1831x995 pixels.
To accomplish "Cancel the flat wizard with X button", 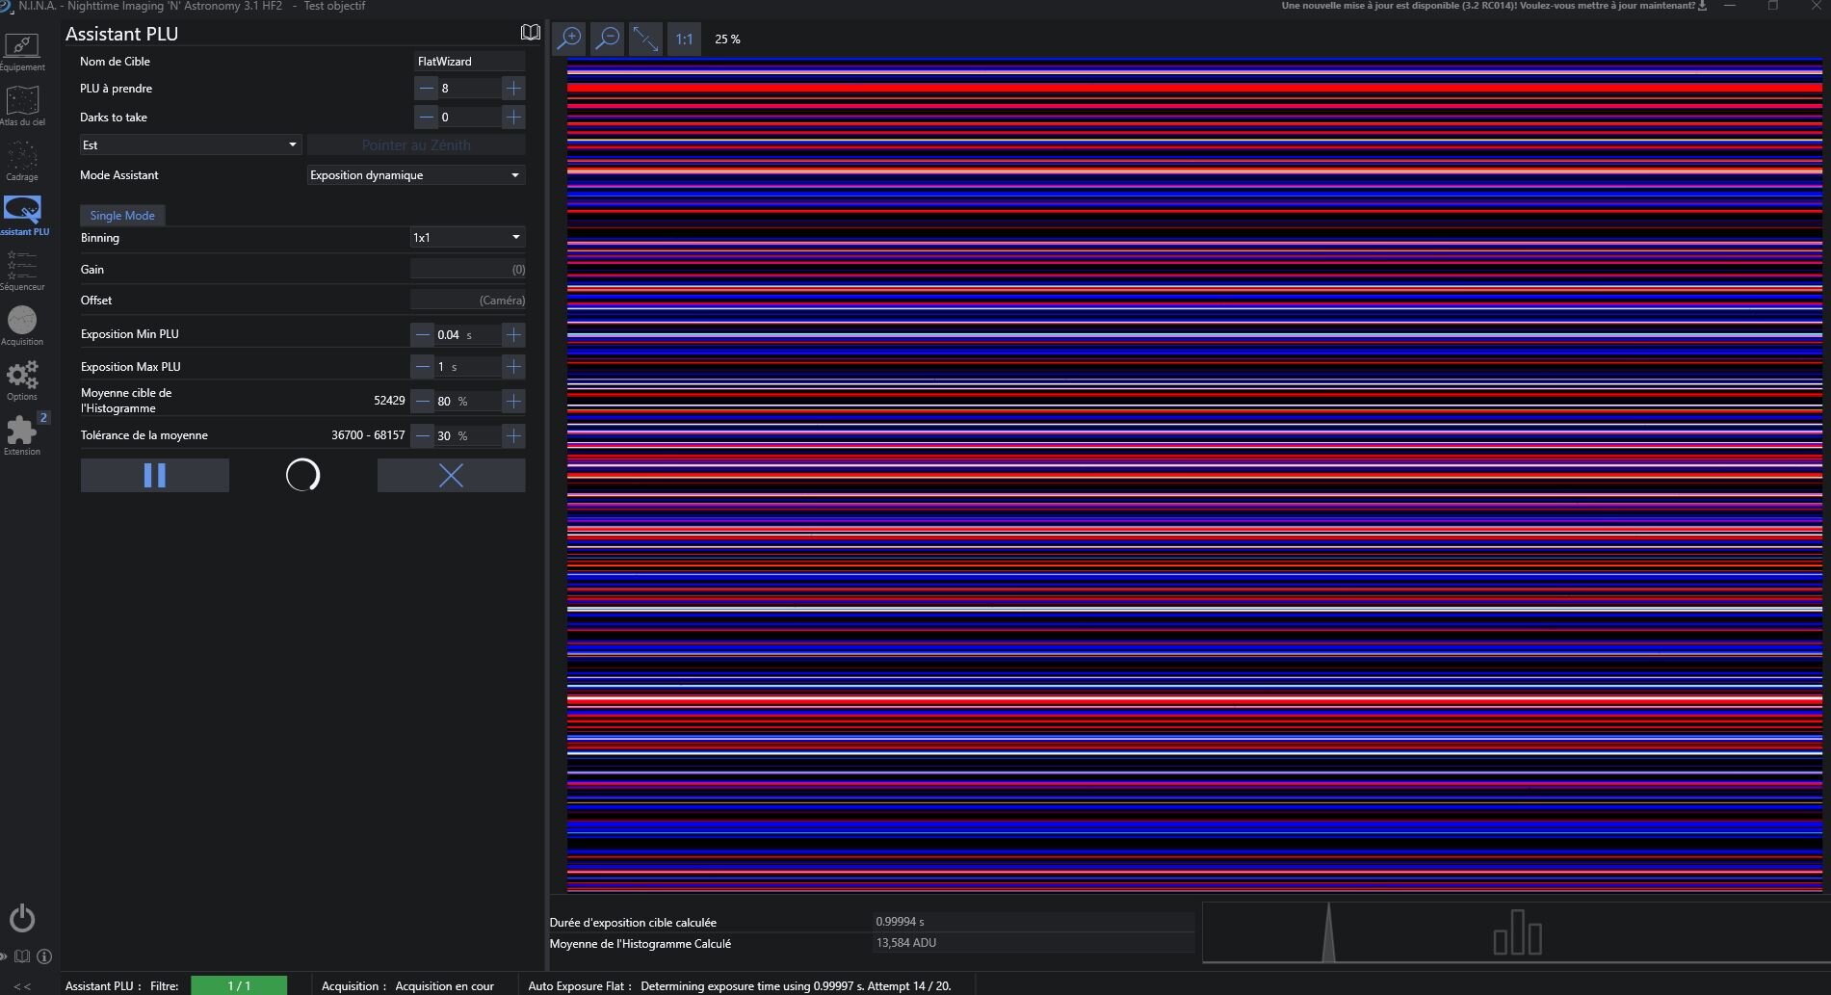I will pos(451,475).
